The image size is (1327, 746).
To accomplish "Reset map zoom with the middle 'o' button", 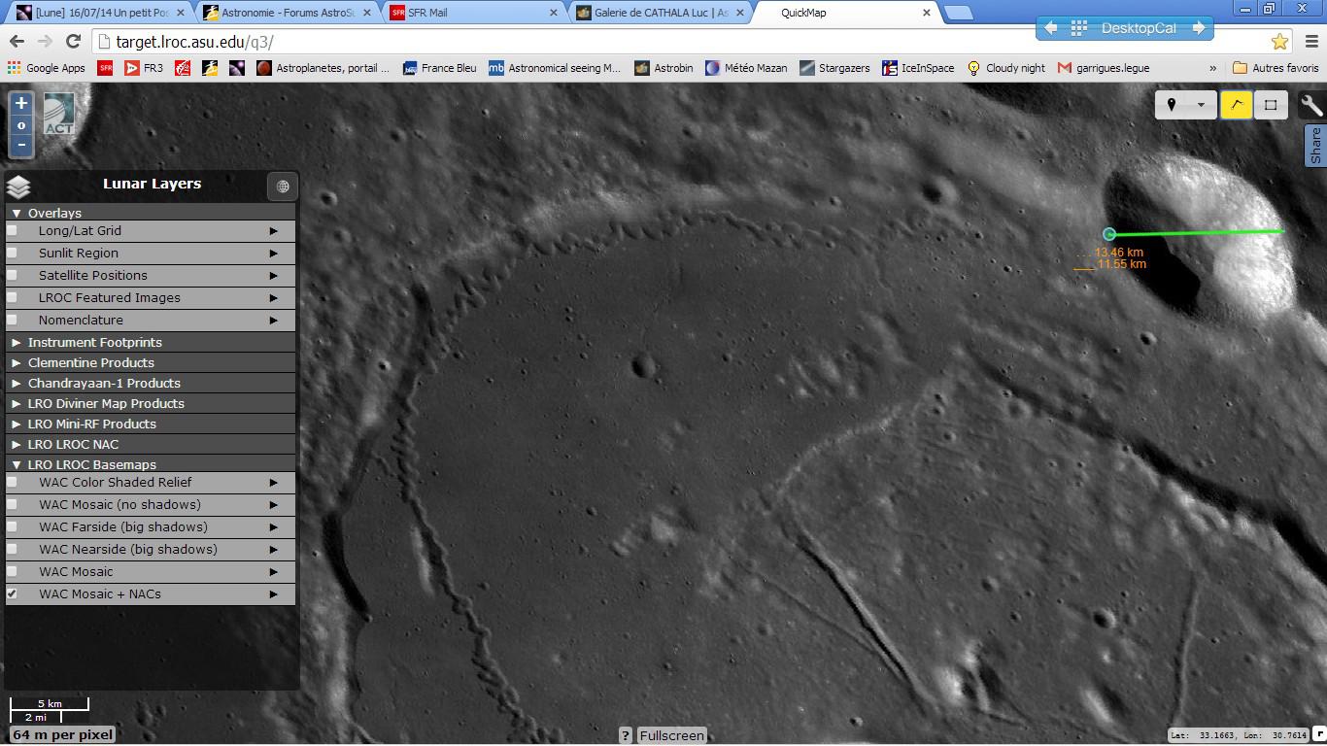I will click(21, 125).
